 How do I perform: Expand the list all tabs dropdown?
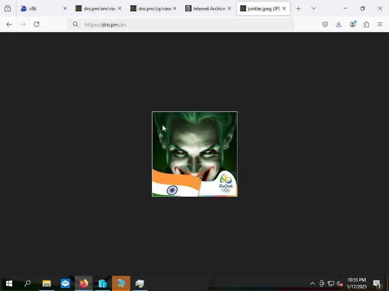coord(314,9)
